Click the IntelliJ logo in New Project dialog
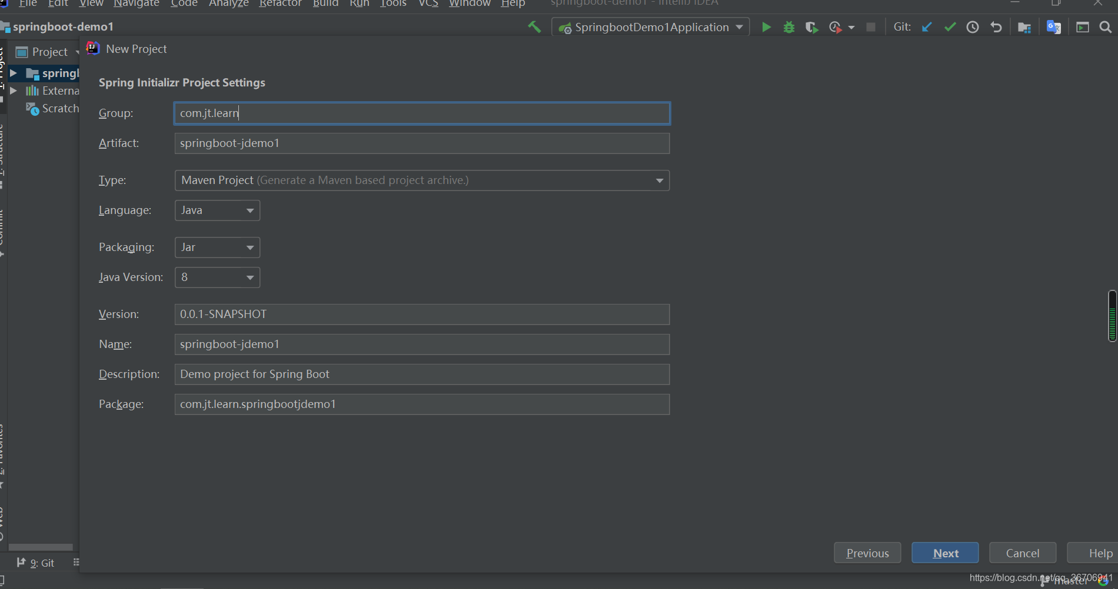The image size is (1118, 589). point(93,48)
